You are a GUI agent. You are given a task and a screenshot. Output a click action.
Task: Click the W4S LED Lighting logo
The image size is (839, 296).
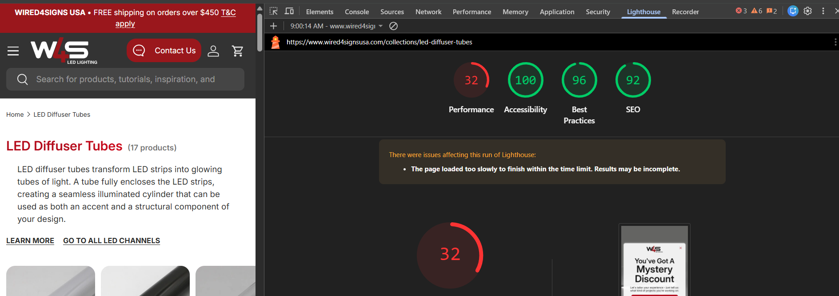coord(64,51)
